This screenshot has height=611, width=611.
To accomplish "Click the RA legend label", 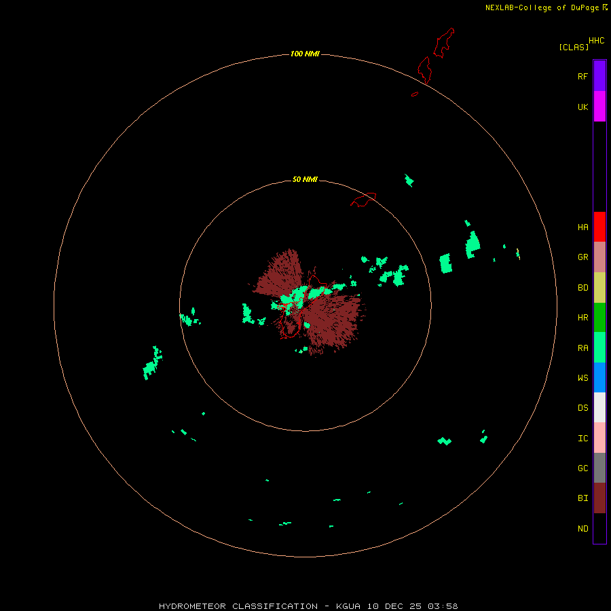I will 582,348.
